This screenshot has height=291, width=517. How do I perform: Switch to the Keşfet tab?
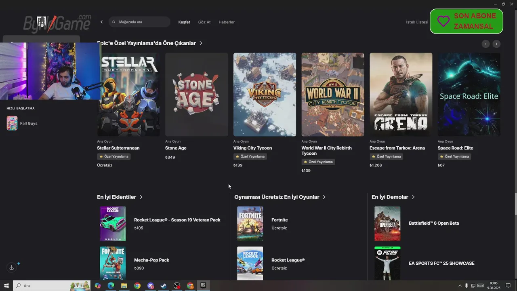[x=184, y=22]
